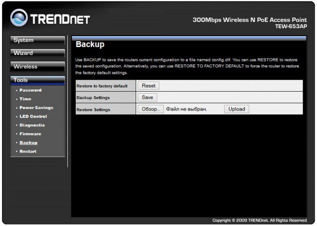The height and width of the screenshot is (226, 317).
Task: Click the Обзор... file browse button
Action: point(150,109)
